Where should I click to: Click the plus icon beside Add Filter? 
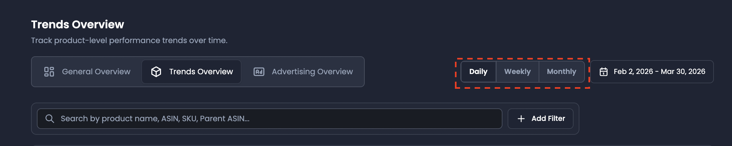521,119
